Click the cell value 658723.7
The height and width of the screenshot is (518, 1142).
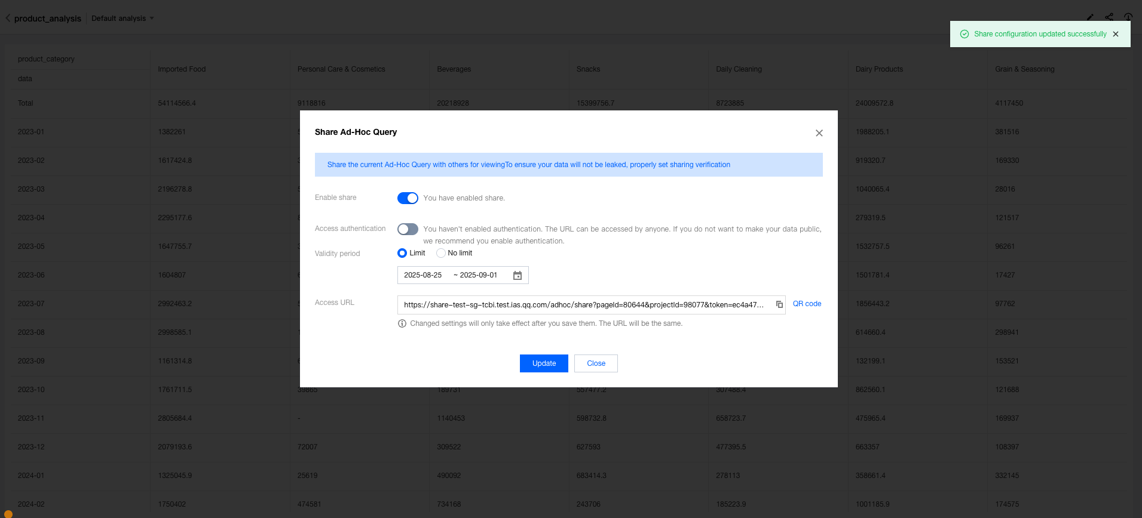(731, 418)
